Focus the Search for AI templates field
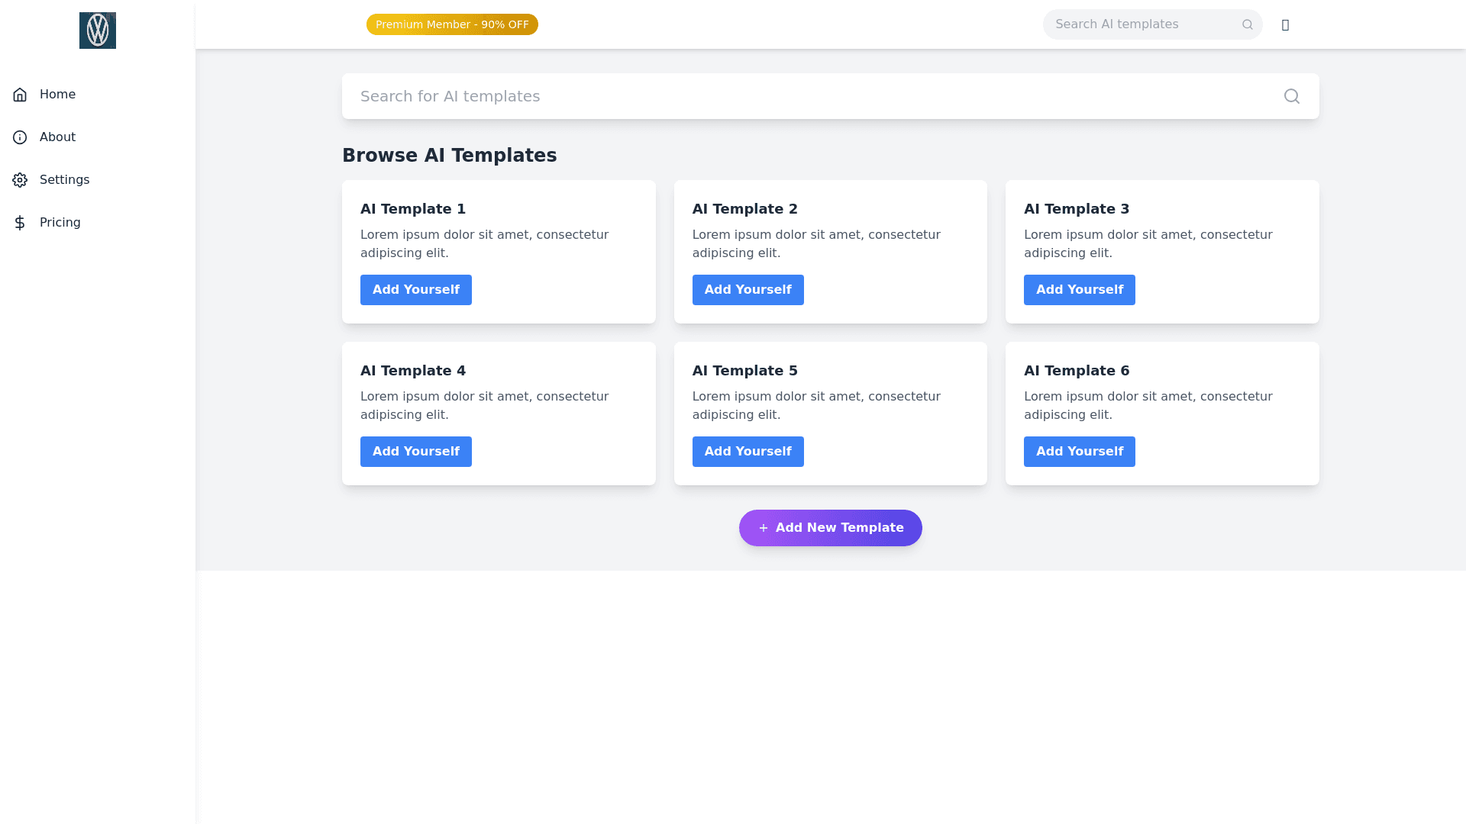This screenshot has height=824, width=1466. (x=809, y=96)
